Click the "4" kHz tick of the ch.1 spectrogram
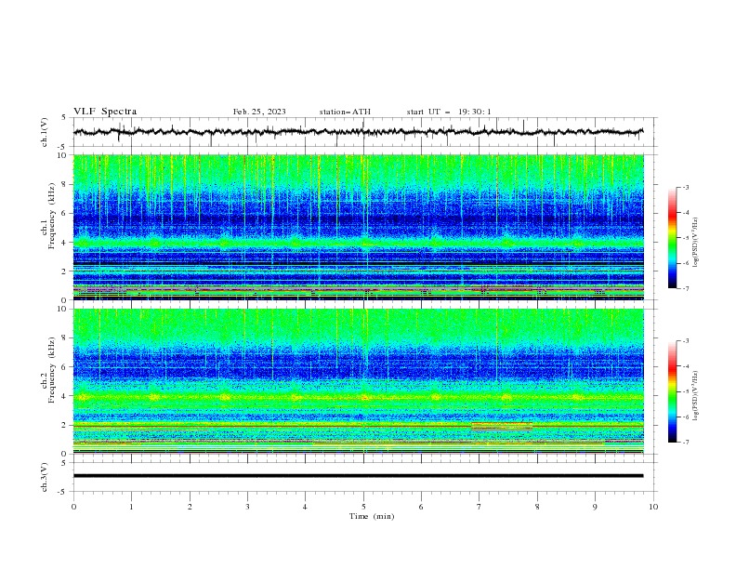This screenshot has height=569, width=736. tap(65, 243)
